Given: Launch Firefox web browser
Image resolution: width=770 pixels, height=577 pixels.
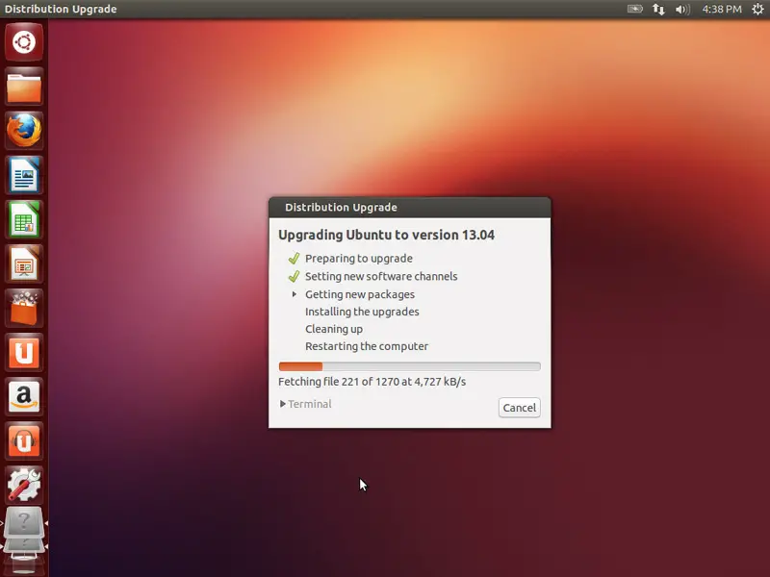Looking at the screenshot, I should (23, 131).
